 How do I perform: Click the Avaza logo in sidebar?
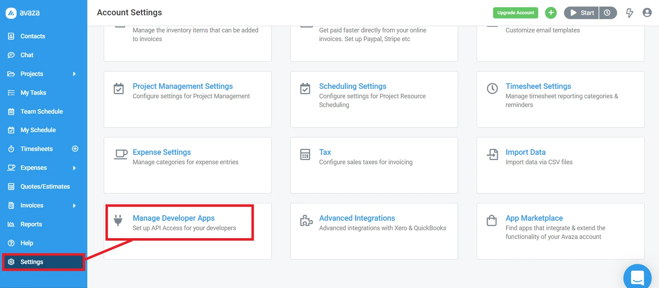pyautogui.click(x=23, y=13)
